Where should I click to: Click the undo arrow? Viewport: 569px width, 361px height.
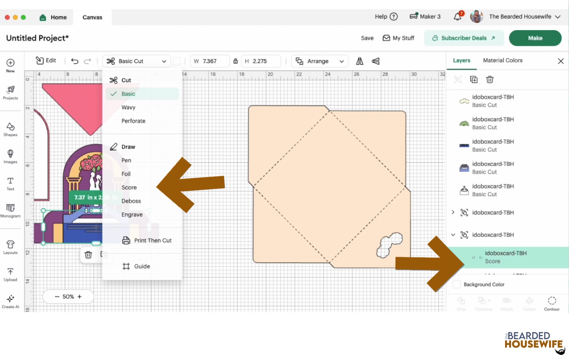tap(75, 61)
